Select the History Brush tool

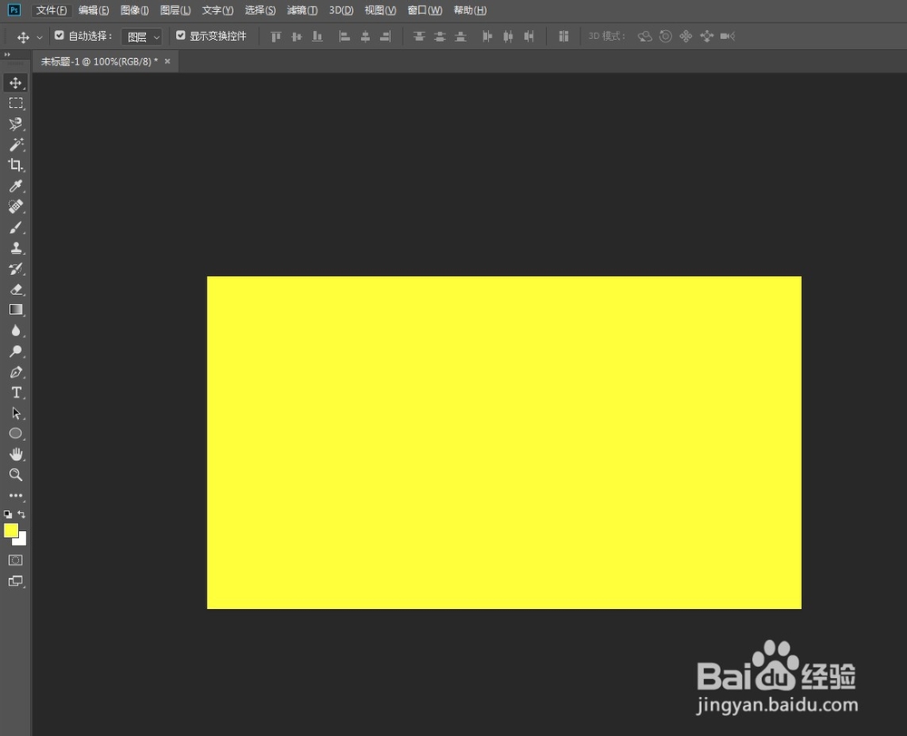pos(15,269)
